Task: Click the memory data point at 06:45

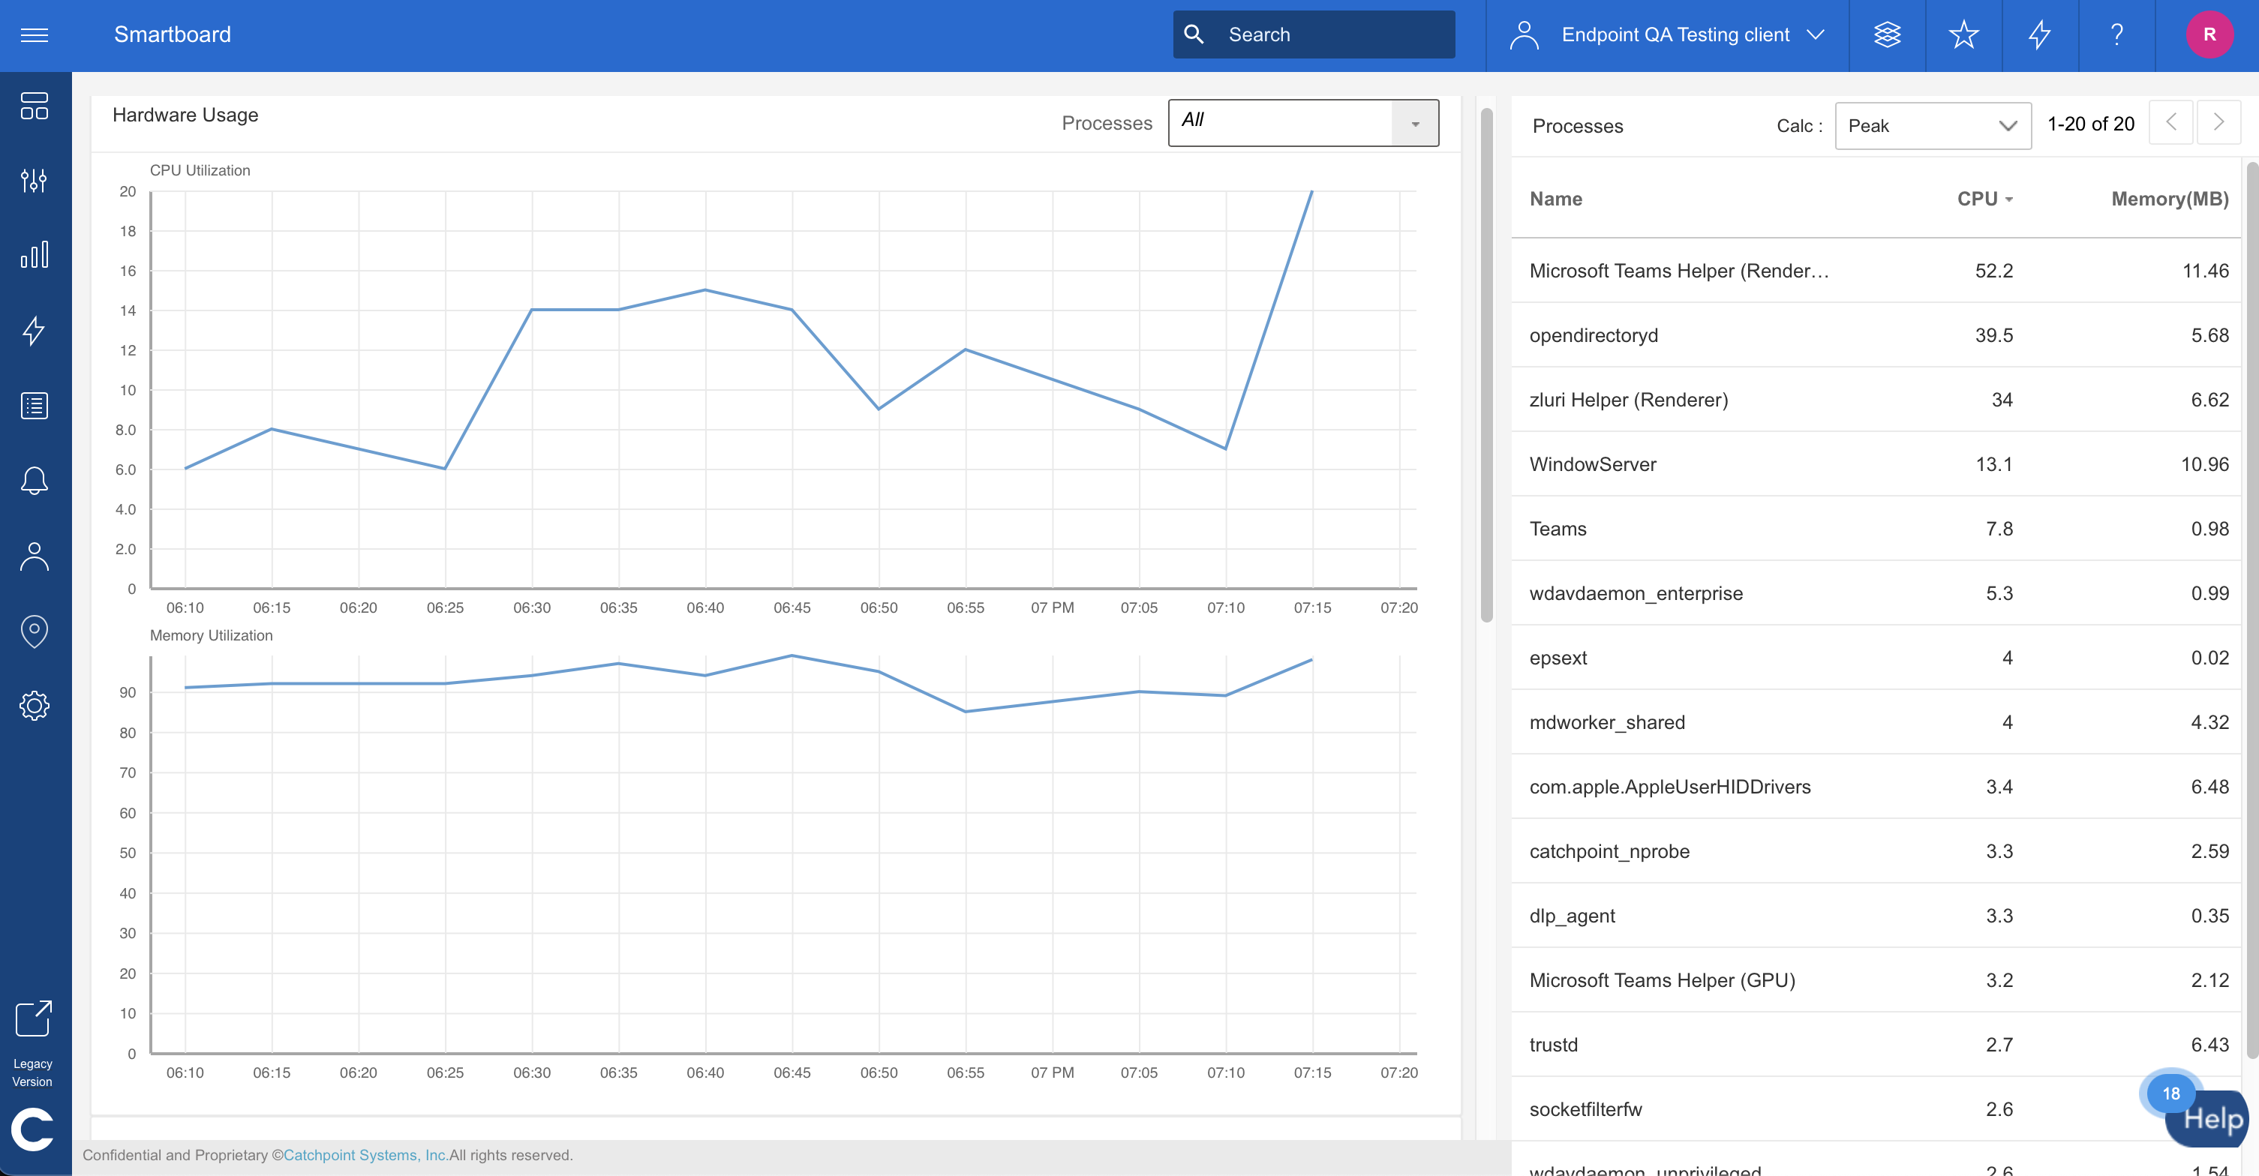Action: (792, 656)
